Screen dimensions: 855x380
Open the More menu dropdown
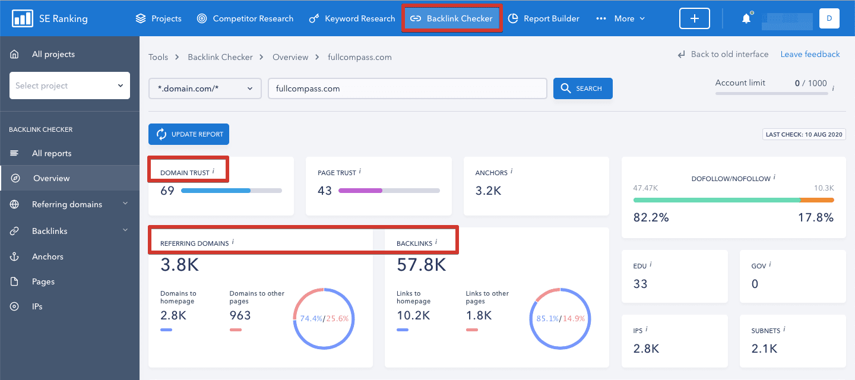point(620,18)
